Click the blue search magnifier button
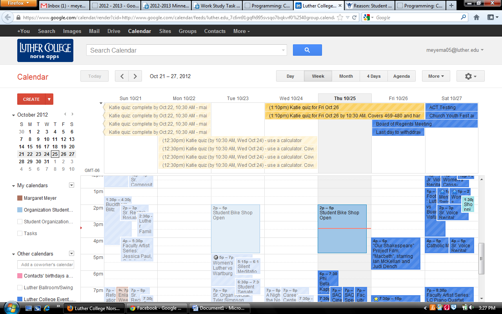502x314 pixels. pyautogui.click(x=307, y=50)
